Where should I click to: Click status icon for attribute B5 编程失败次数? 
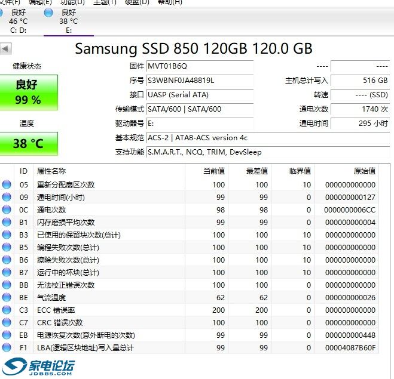pyautogui.click(x=7, y=247)
